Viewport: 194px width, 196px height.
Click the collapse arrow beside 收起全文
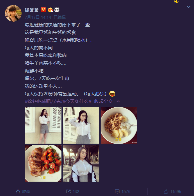(x=118, y=101)
